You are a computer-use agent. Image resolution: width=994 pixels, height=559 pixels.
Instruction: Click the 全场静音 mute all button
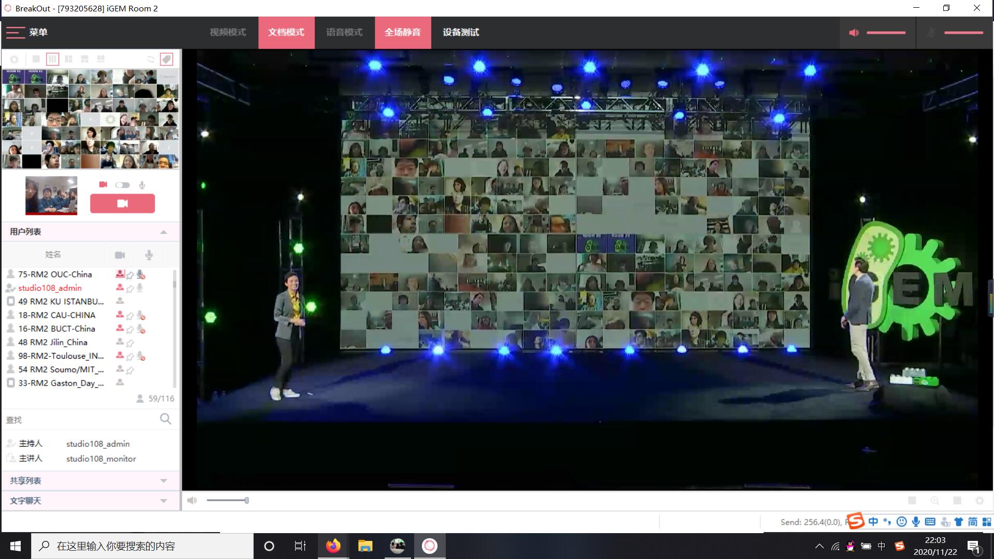pos(403,32)
